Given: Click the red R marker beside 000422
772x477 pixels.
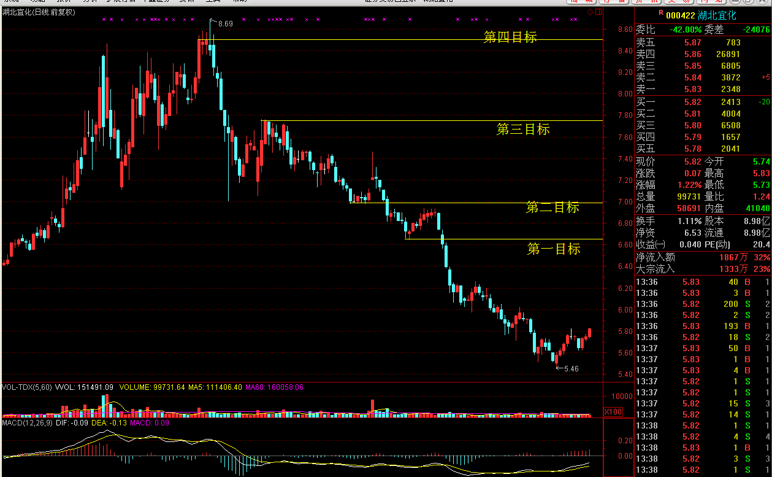Looking at the screenshot, I should [660, 13].
